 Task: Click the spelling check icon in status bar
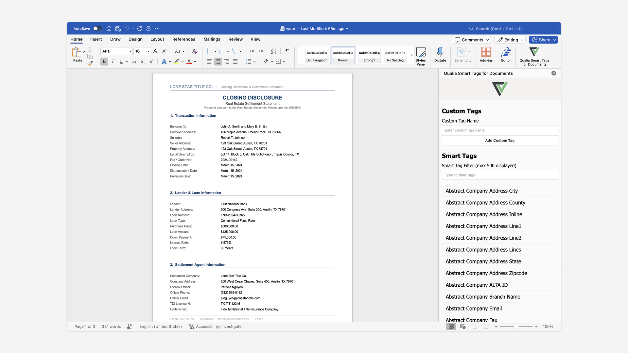click(130, 327)
